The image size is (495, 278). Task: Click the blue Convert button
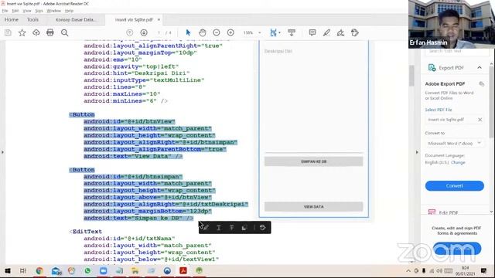[x=454, y=185]
